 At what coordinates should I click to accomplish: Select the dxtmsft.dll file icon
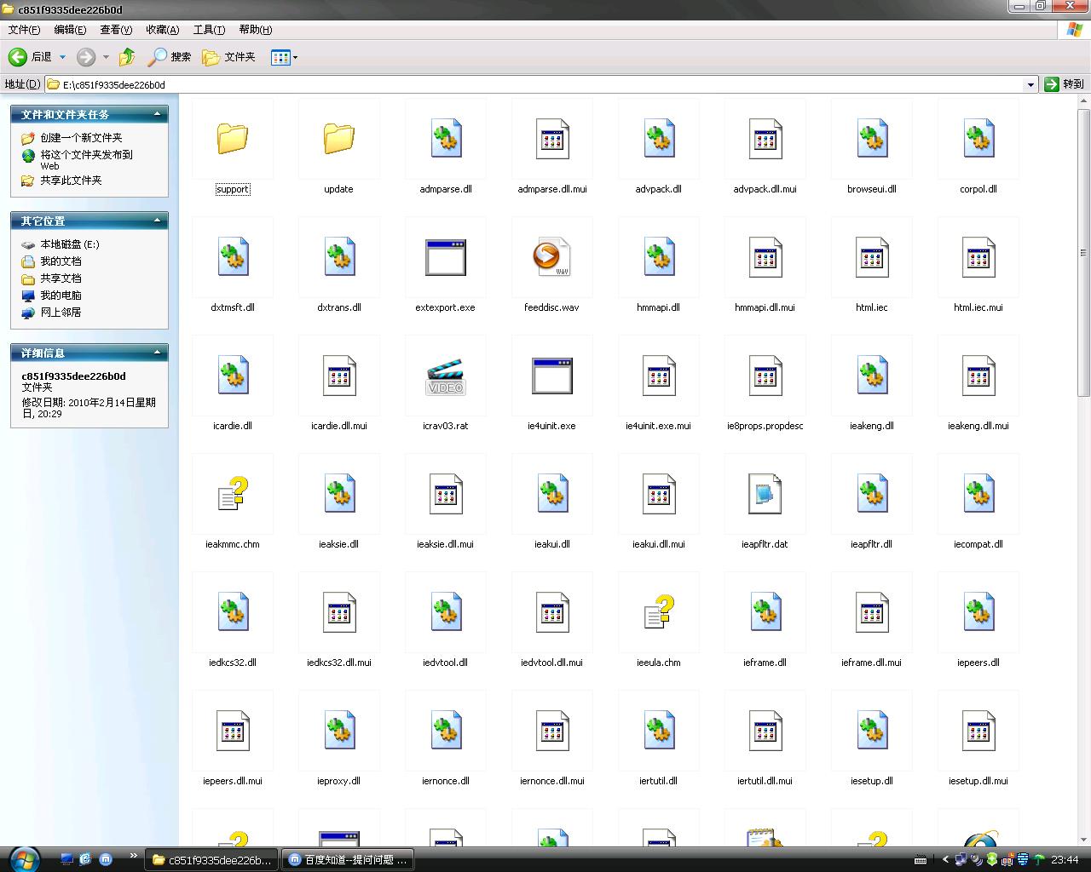232,257
